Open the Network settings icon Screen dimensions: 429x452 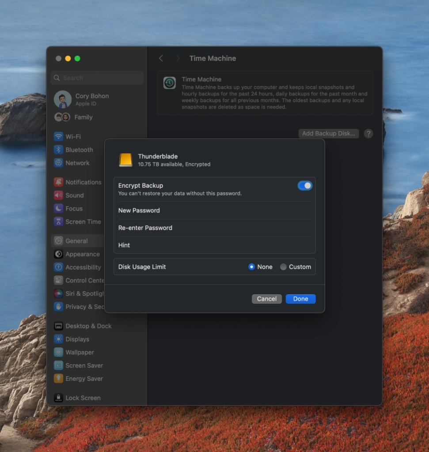pos(58,163)
